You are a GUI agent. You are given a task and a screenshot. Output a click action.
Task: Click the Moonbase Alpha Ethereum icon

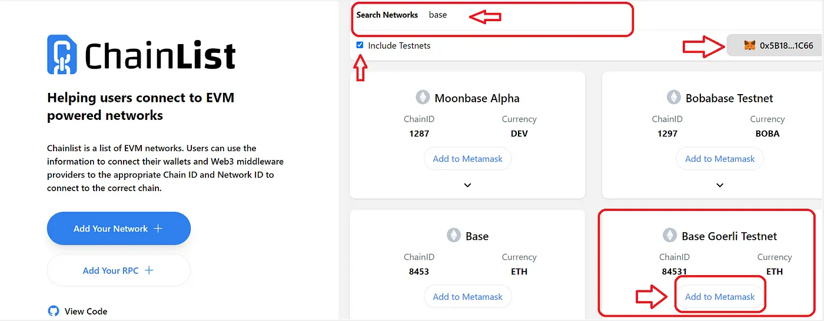tap(423, 98)
